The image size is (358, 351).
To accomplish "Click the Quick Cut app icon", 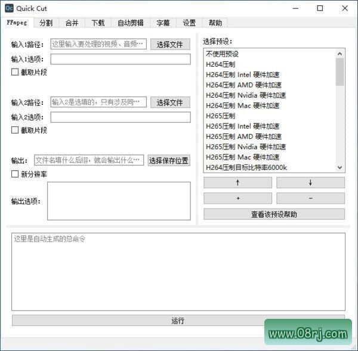I will 9,8.
